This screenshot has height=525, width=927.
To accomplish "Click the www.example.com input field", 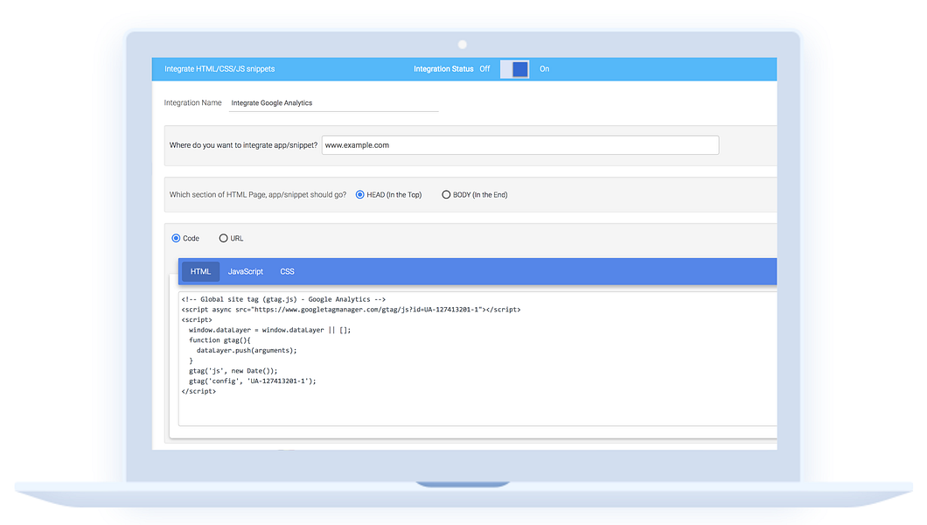I will (520, 145).
